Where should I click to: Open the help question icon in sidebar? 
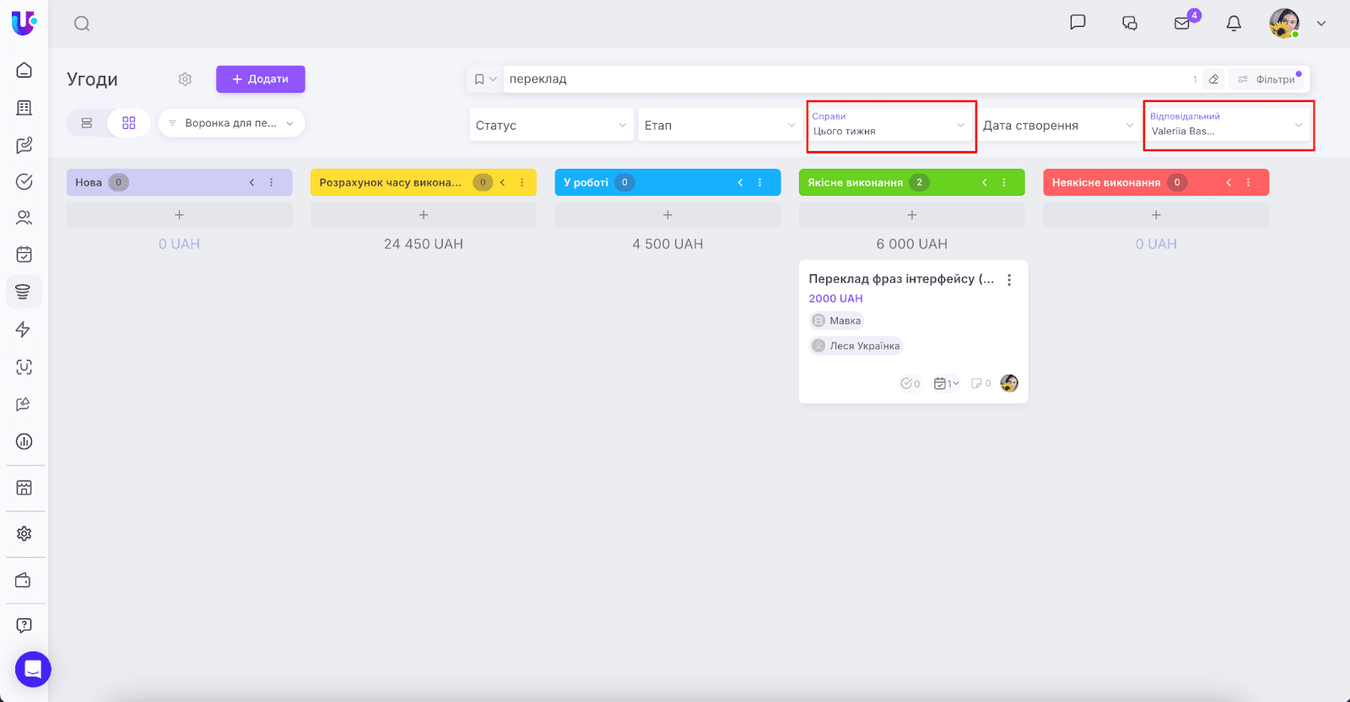pos(24,626)
